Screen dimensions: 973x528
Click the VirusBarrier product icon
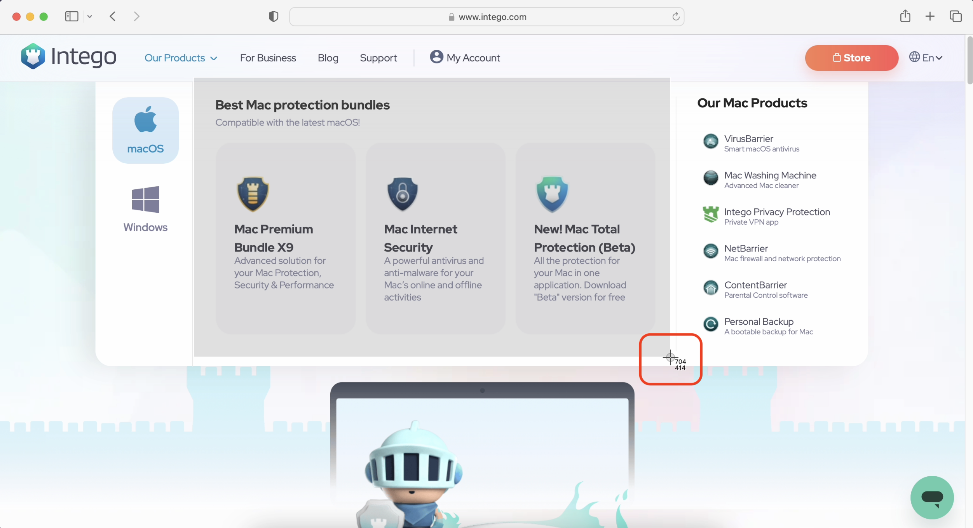711,141
